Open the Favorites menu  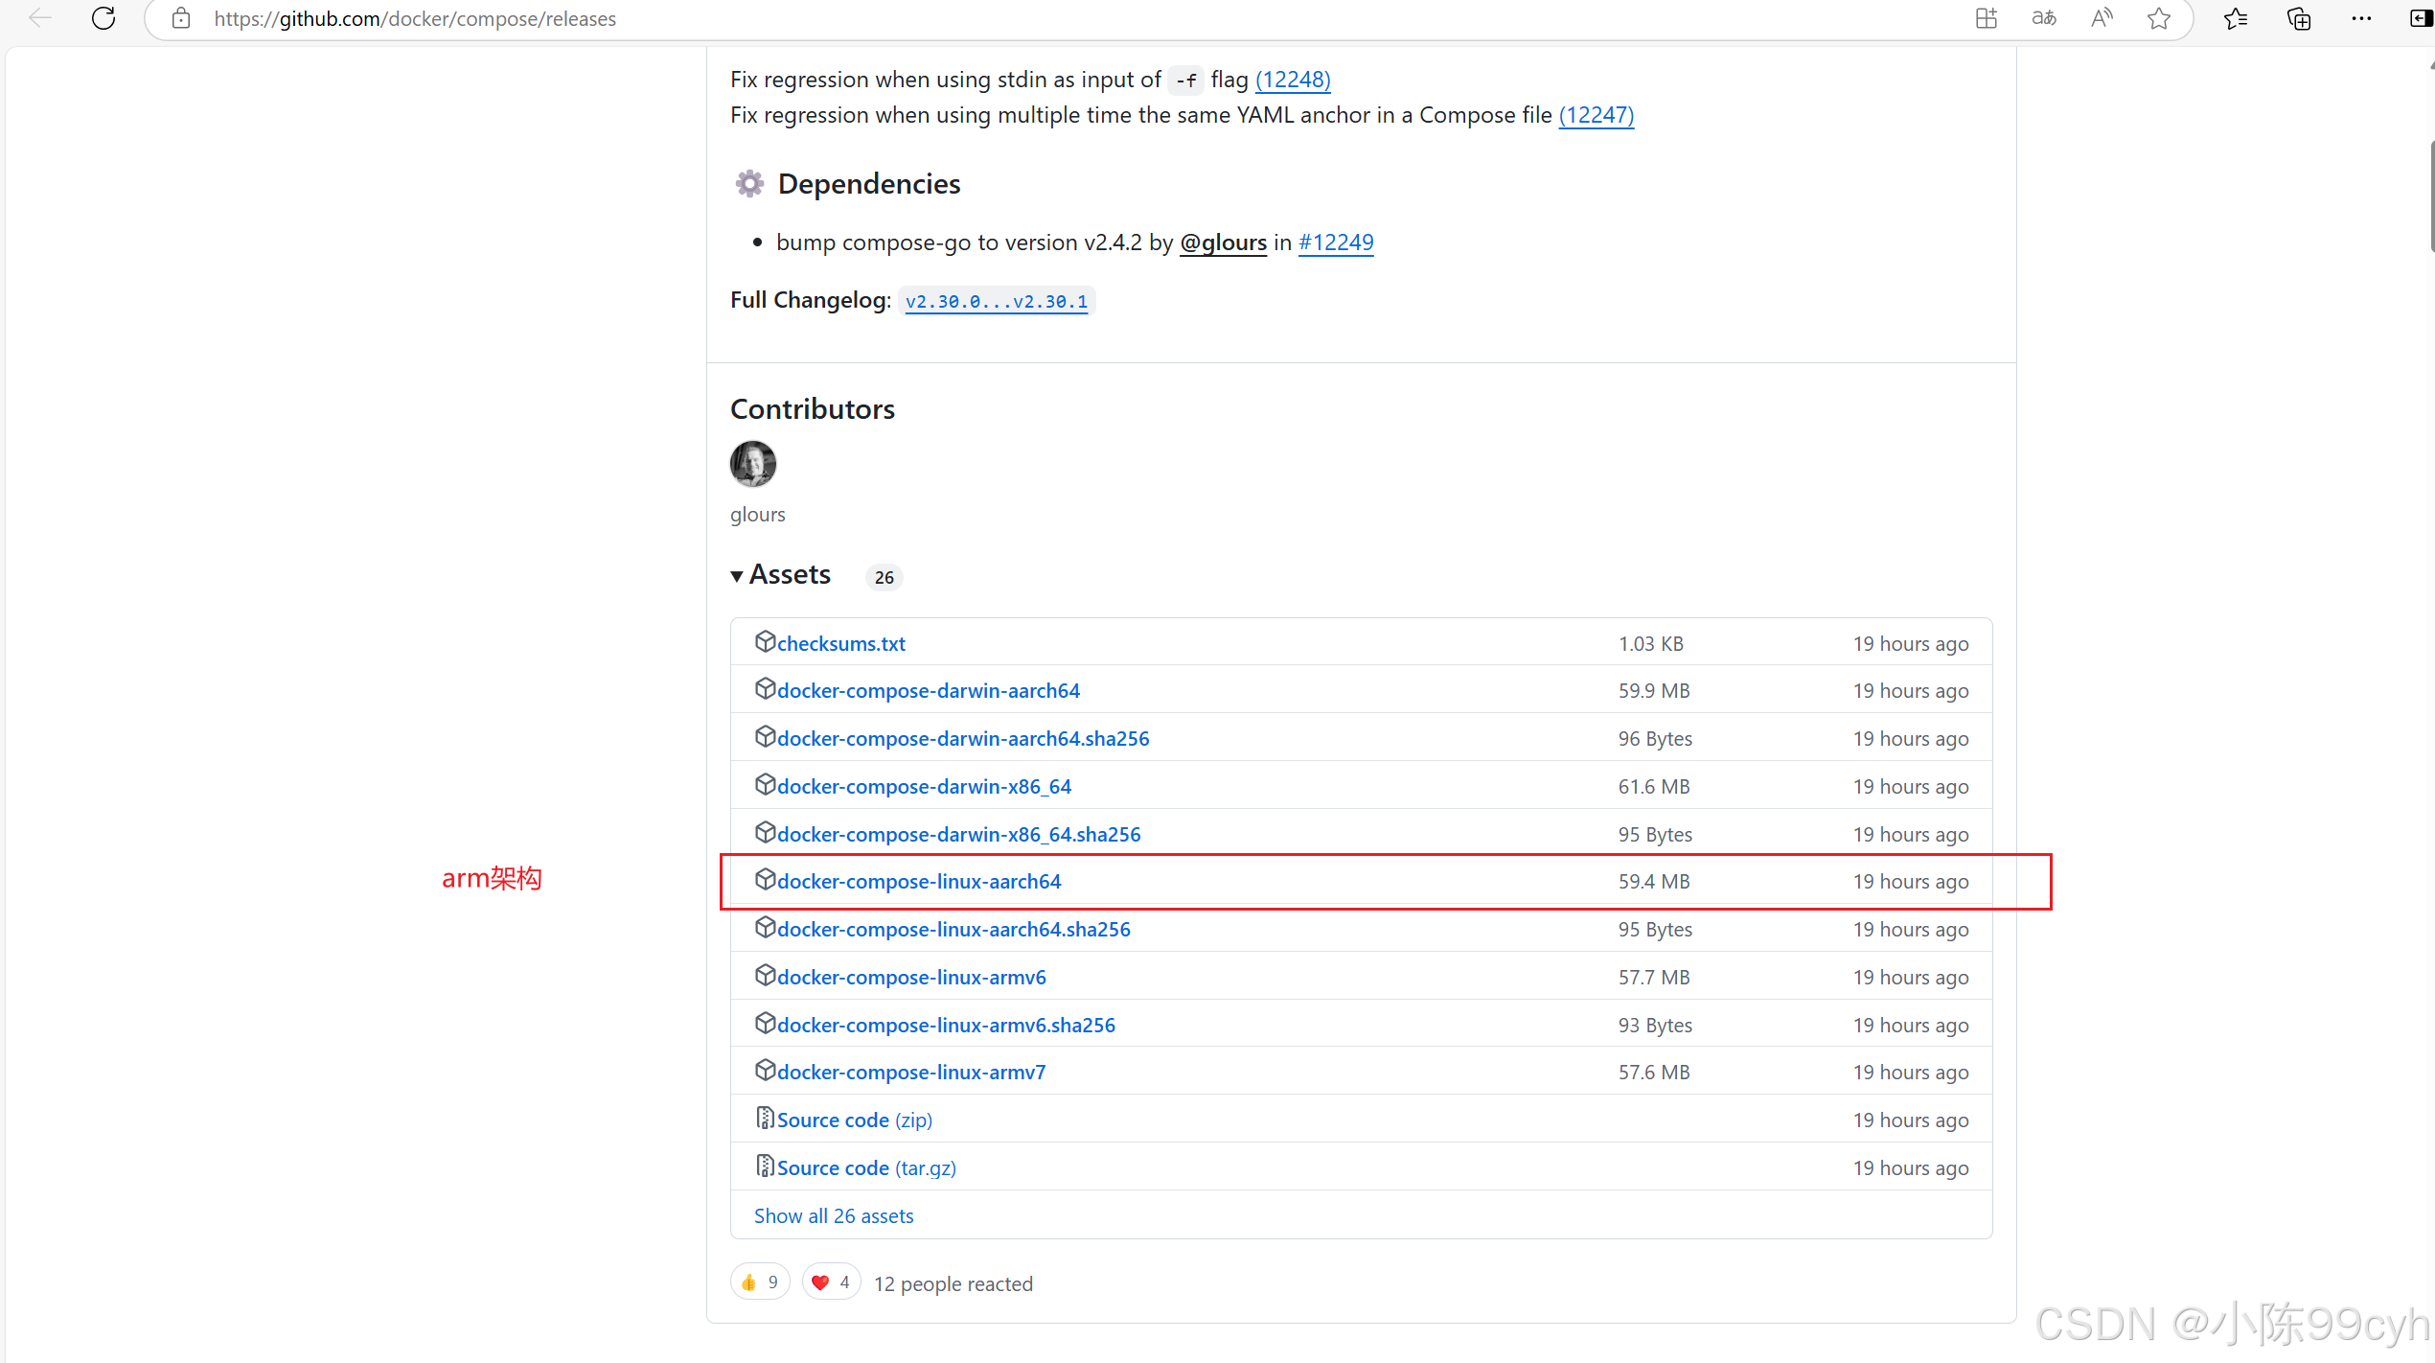pyautogui.click(x=2236, y=18)
